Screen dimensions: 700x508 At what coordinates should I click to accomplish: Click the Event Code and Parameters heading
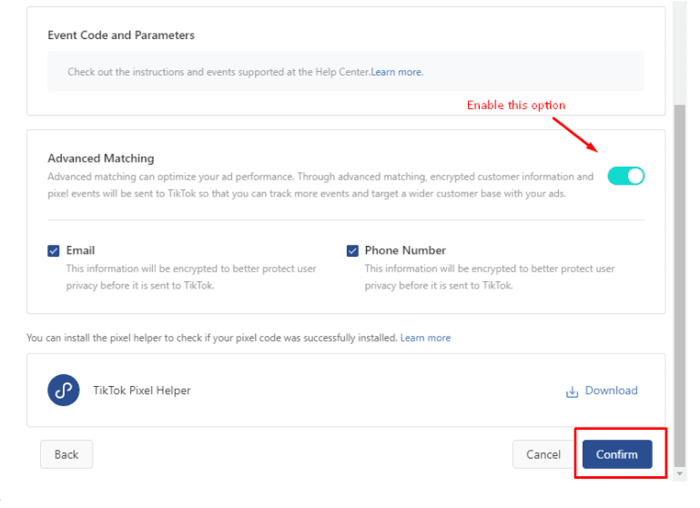(x=121, y=36)
